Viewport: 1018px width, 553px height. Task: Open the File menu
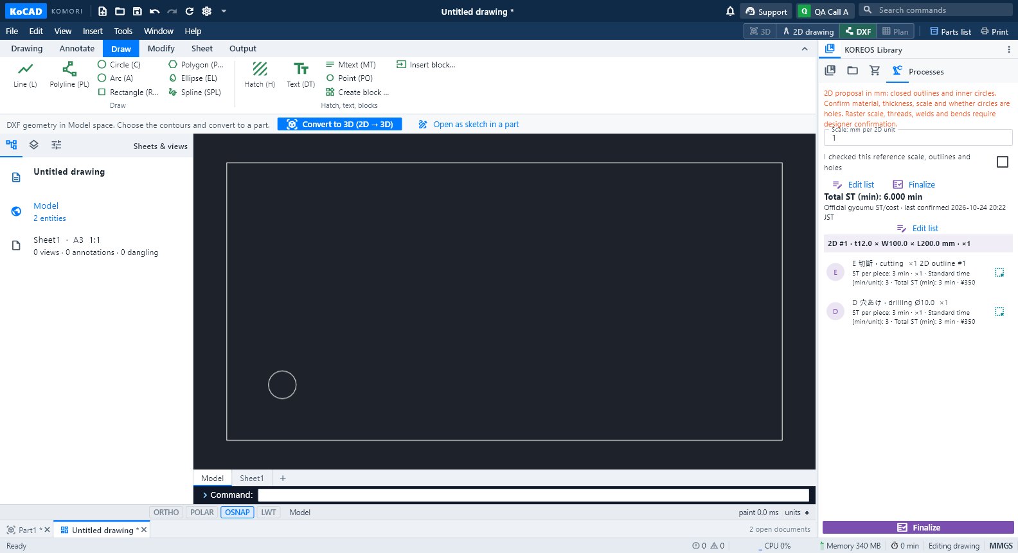pos(12,31)
